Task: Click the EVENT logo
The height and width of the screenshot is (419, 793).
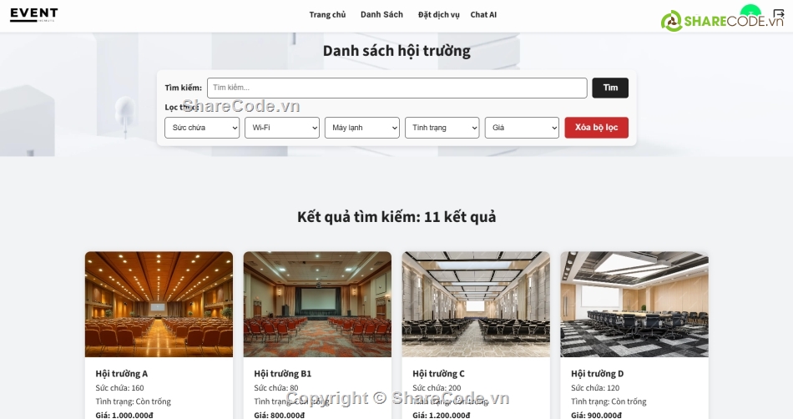Action: pyautogui.click(x=34, y=14)
